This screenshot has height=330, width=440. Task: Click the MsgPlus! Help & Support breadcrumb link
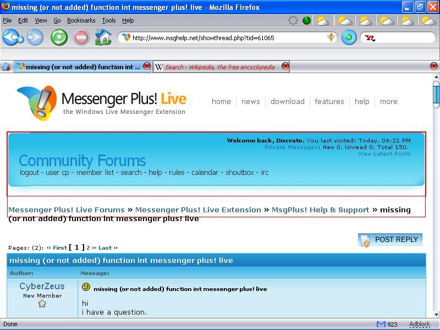click(x=320, y=210)
